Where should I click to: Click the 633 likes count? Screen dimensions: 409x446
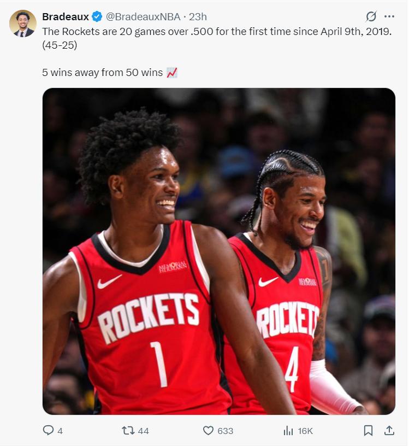pyautogui.click(x=226, y=431)
